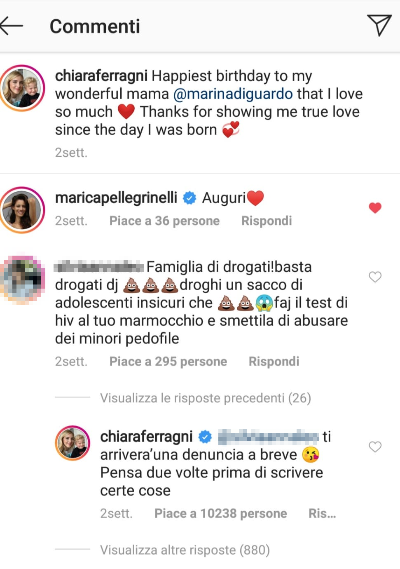Open chiaraferragni username in the reply
This screenshot has height=569, width=400.
[x=146, y=436]
